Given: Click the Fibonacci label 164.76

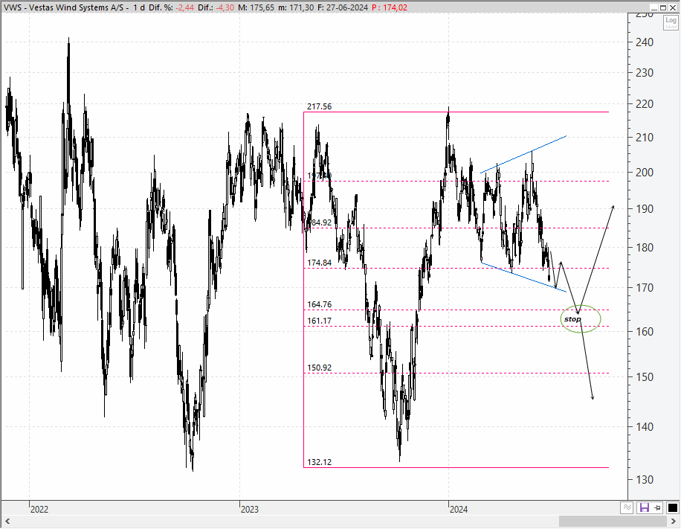Looking at the screenshot, I should click(319, 304).
